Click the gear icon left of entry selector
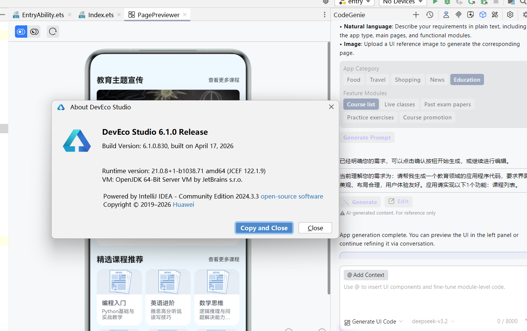527x331 pixels. (326, 2)
